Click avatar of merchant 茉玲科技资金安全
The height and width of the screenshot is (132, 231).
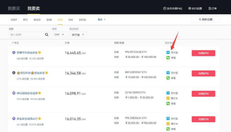click(14, 73)
